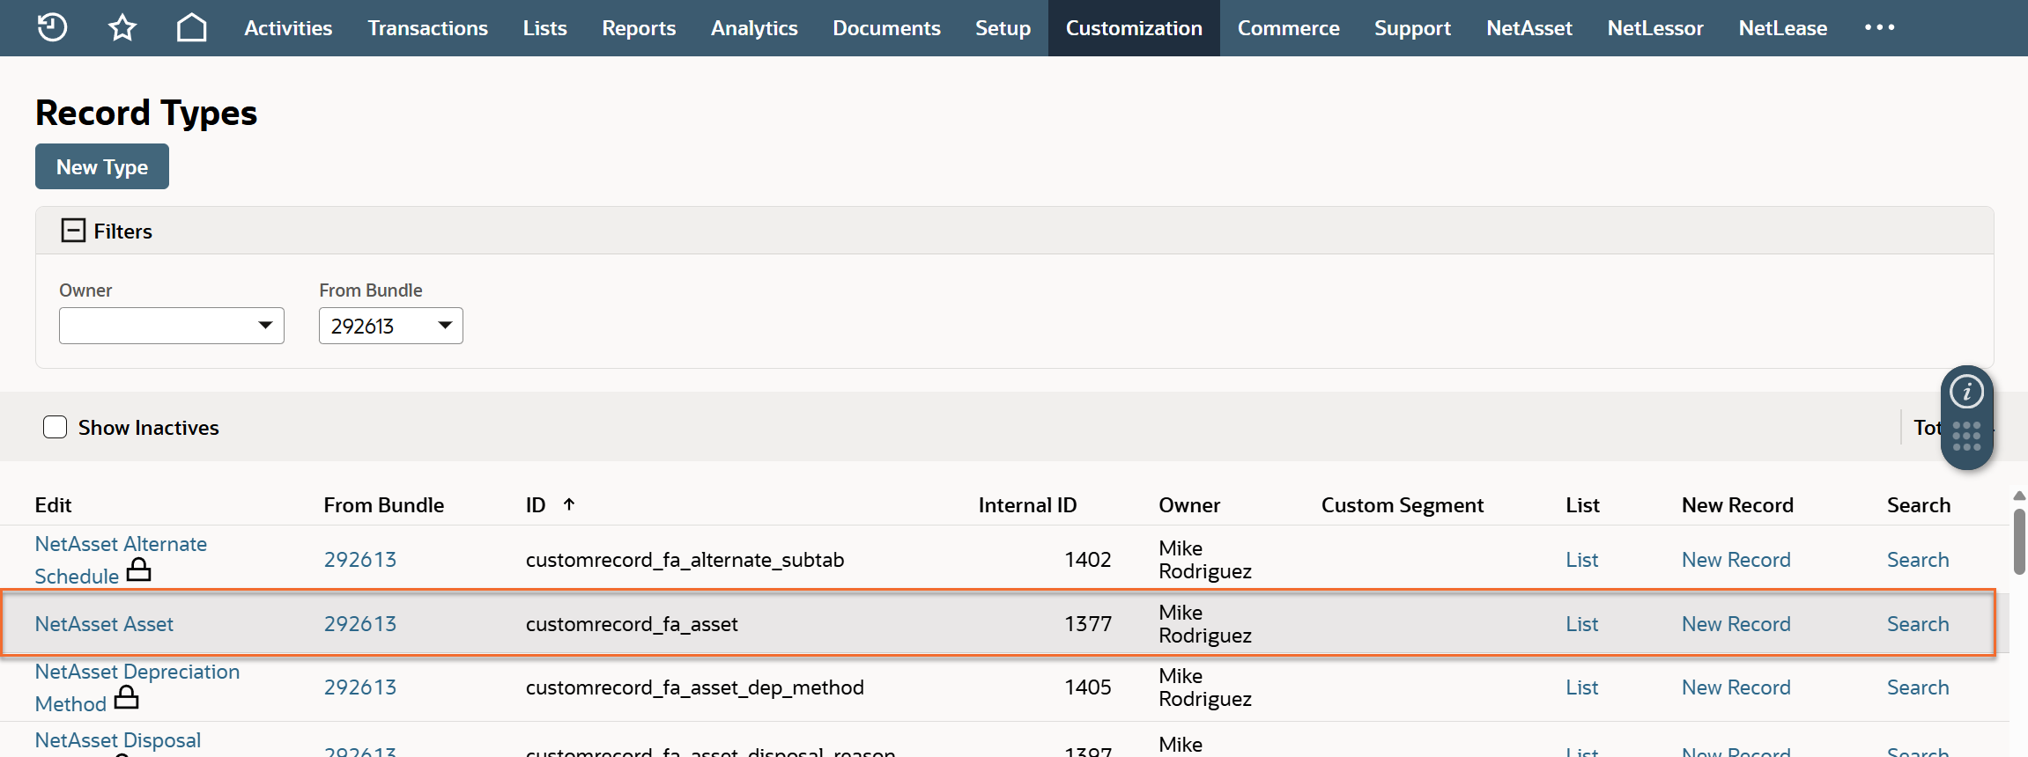Go to the Home icon
This screenshot has width=2028, height=757.
click(x=191, y=27)
